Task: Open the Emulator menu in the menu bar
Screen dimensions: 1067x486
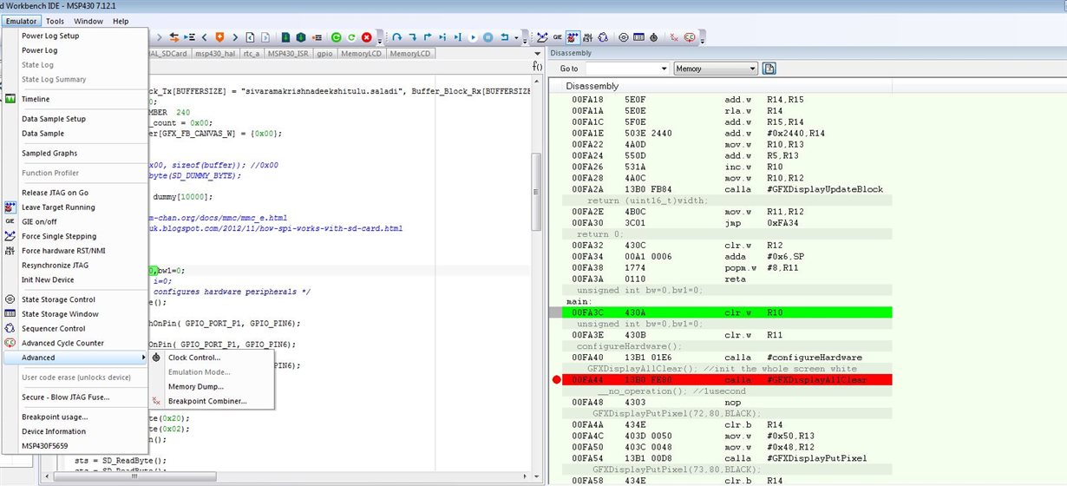Action: (x=21, y=21)
